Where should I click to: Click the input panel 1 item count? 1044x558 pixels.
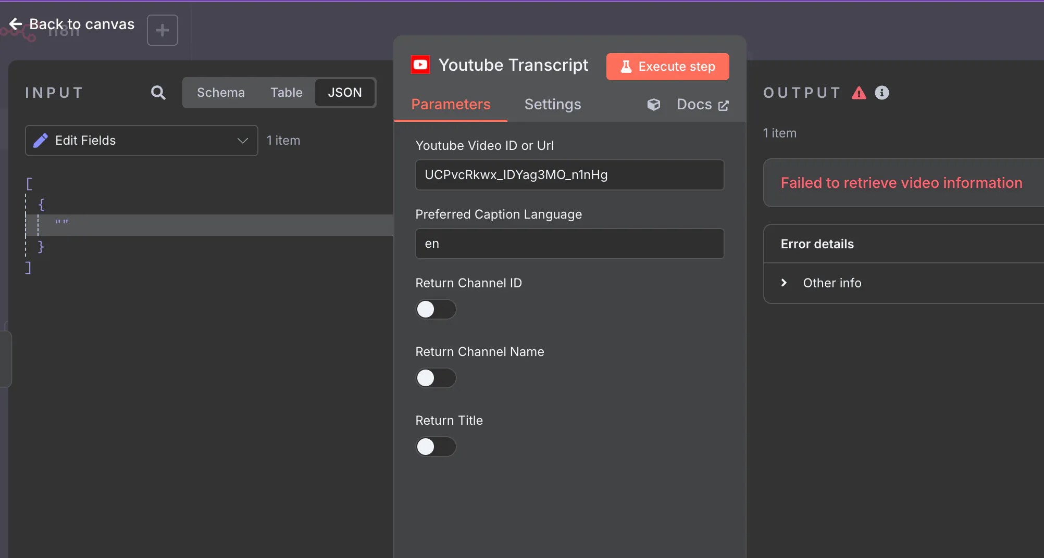pos(283,141)
